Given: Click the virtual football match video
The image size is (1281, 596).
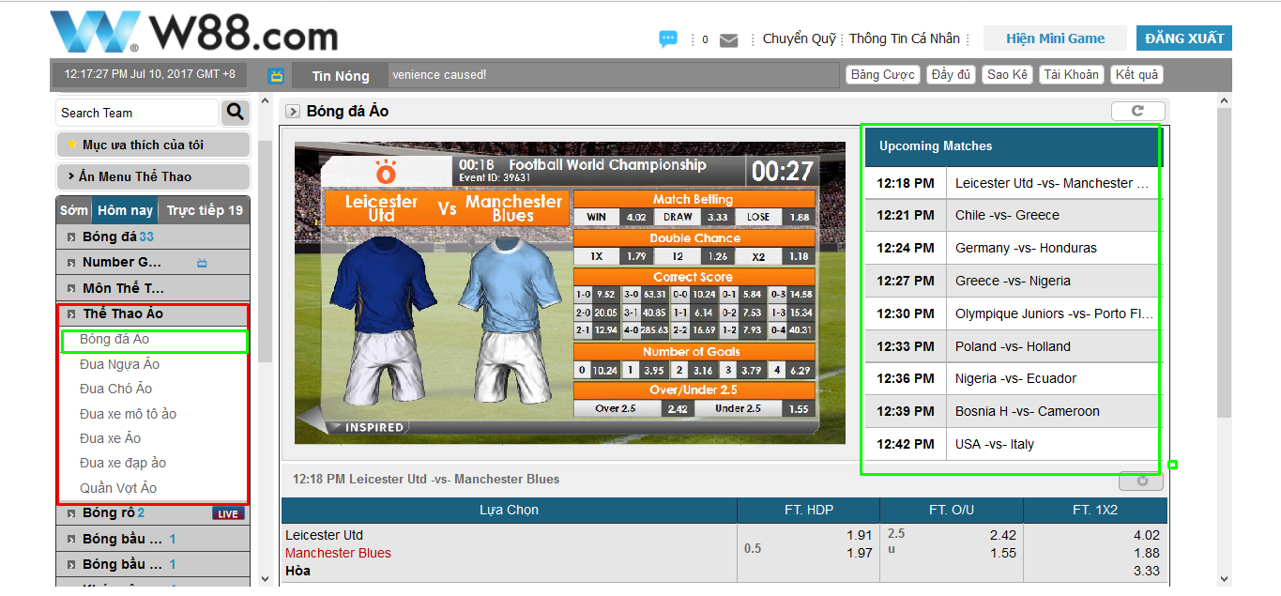Looking at the screenshot, I should [570, 293].
